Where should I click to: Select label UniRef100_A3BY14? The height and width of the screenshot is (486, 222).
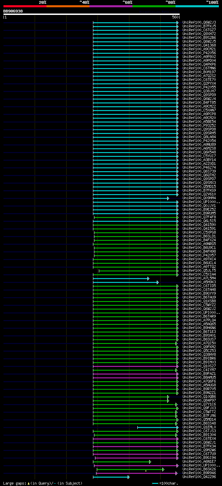(199, 160)
